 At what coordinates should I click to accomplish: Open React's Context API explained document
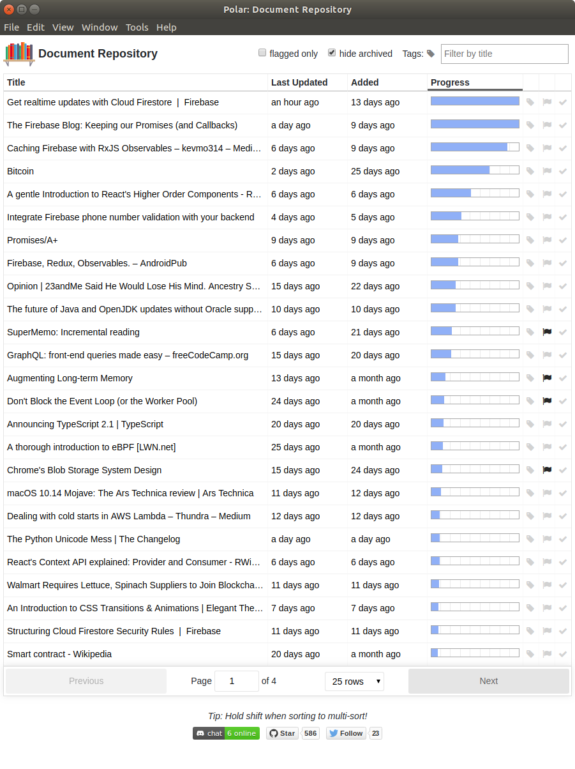tap(135, 562)
